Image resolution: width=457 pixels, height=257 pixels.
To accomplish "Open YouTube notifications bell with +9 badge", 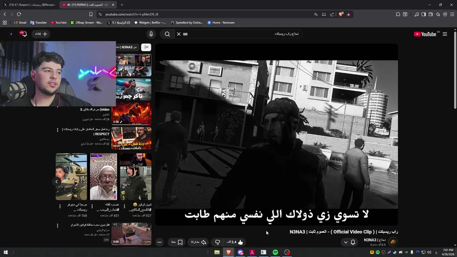I will click(x=24, y=34).
